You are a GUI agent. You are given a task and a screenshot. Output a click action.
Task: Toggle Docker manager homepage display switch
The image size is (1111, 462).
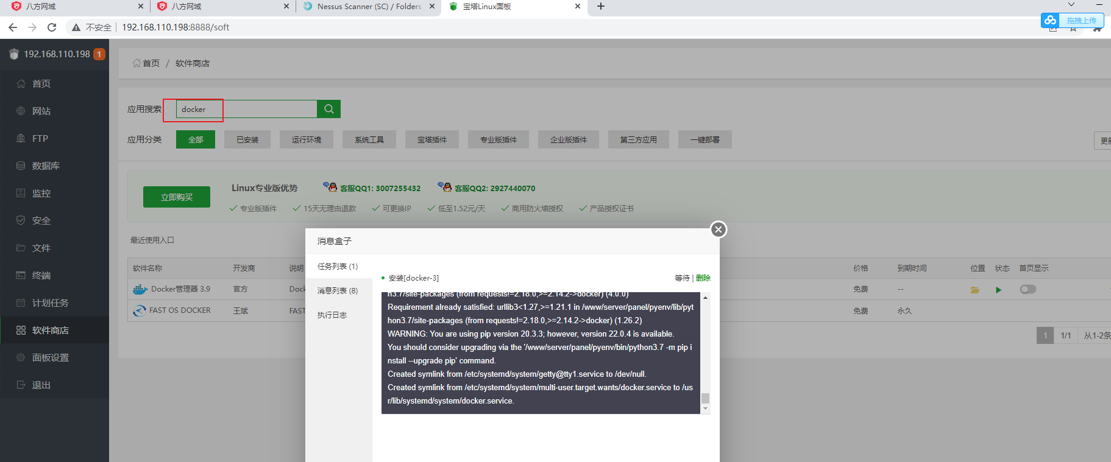pyautogui.click(x=1028, y=289)
